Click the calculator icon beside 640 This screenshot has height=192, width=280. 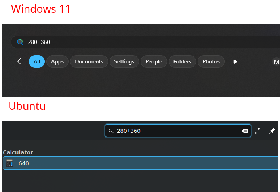point(10,163)
